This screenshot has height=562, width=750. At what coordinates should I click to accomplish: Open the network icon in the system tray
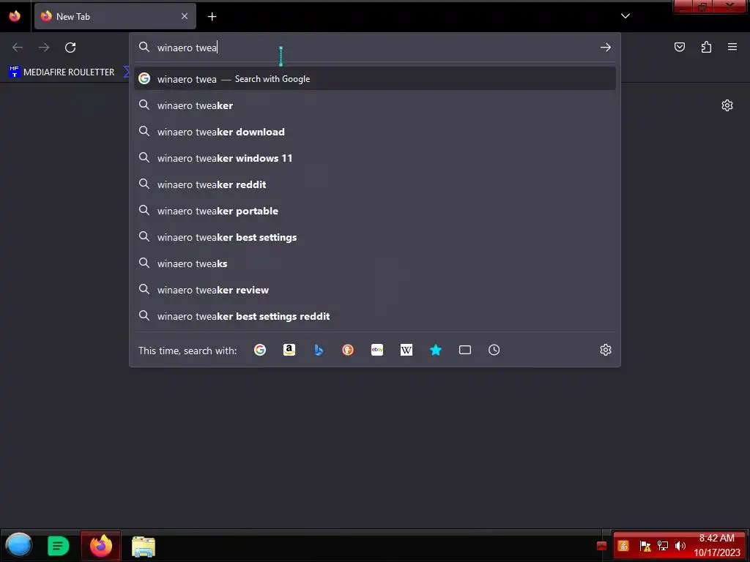662,546
